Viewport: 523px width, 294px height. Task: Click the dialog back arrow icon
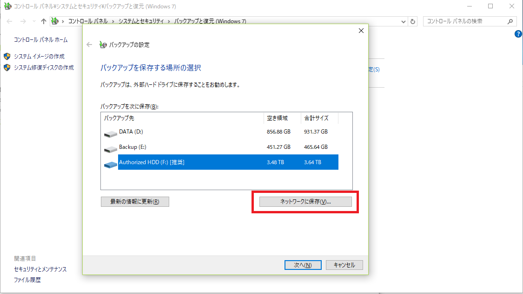[x=90, y=45]
